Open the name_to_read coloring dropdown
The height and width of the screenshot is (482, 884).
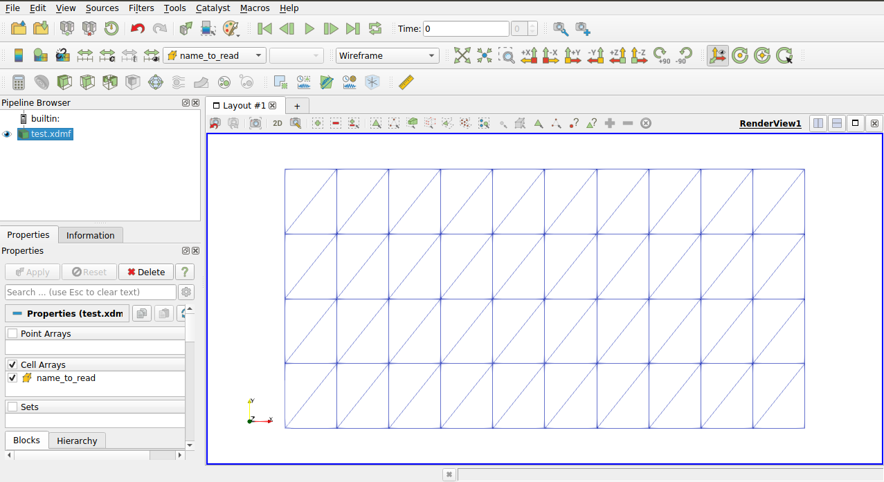[x=215, y=55]
